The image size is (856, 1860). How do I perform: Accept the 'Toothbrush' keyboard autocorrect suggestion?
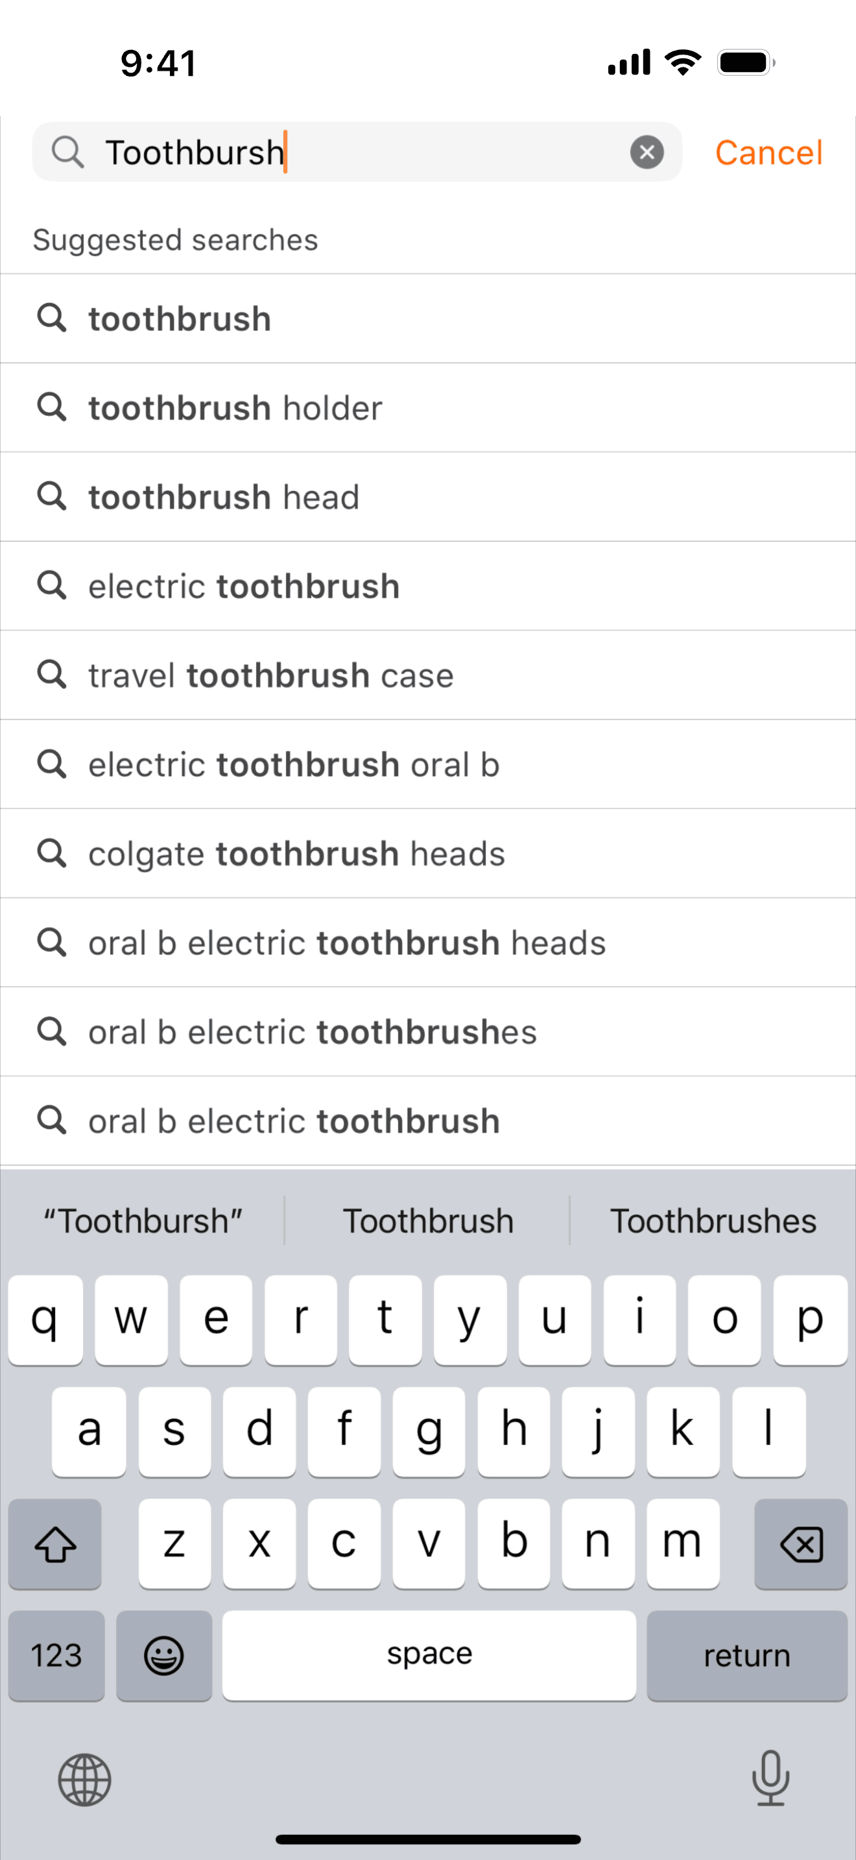coord(428,1221)
